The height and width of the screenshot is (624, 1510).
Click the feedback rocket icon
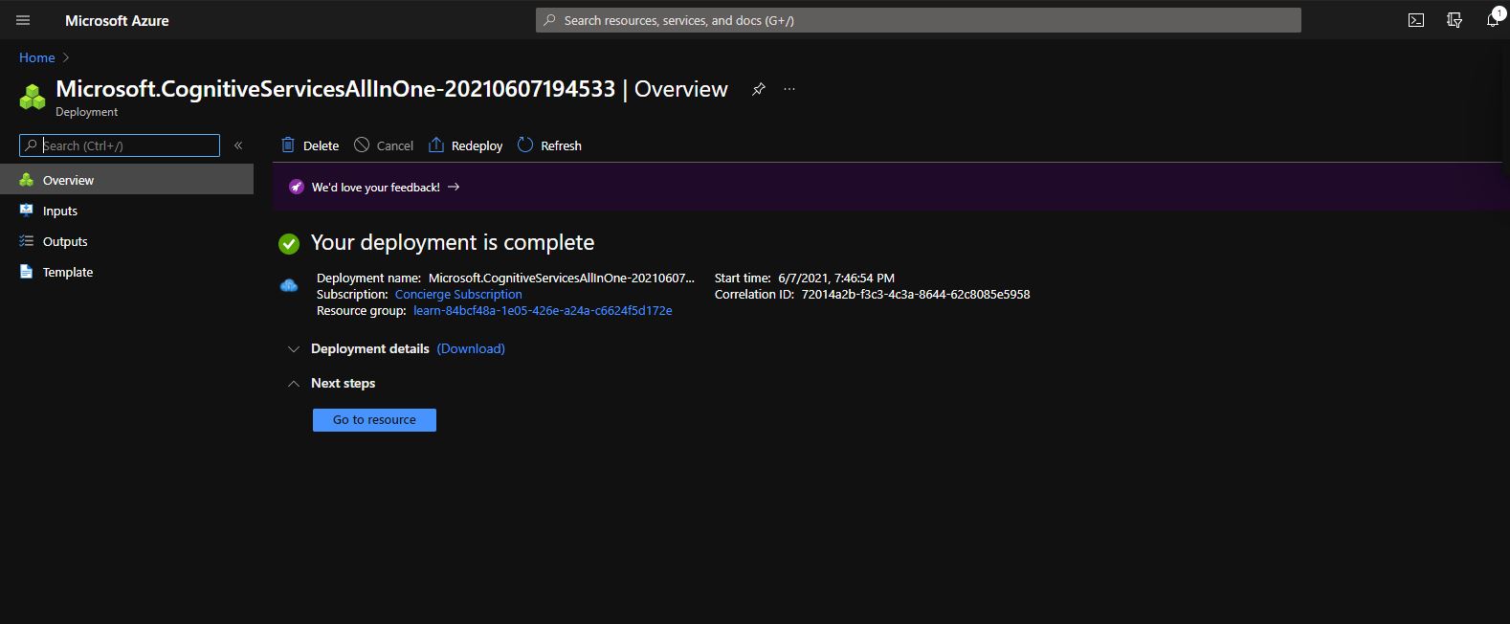pos(297,187)
